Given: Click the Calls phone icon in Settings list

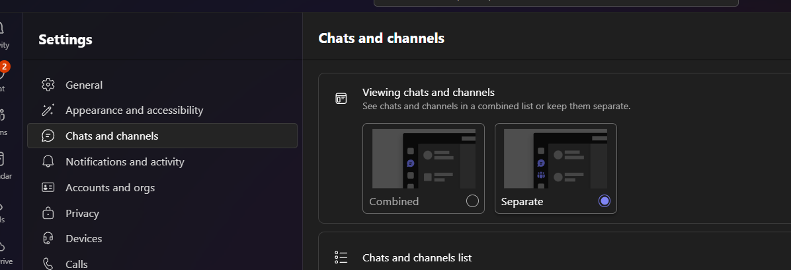Looking at the screenshot, I should [48, 264].
